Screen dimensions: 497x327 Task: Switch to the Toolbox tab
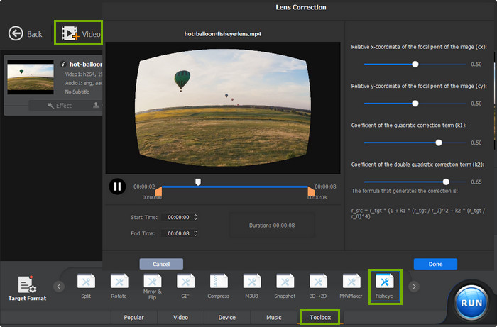tap(319, 317)
